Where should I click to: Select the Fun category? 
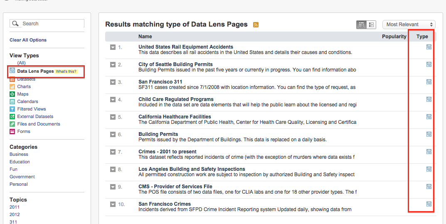13,169
